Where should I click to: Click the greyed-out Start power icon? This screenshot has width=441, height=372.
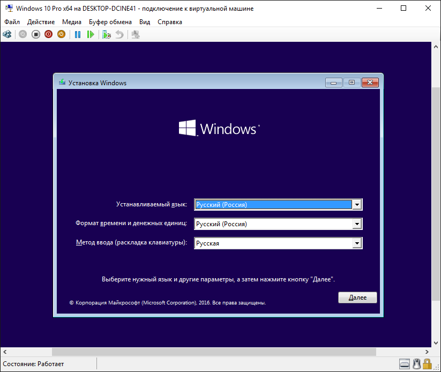pos(23,34)
